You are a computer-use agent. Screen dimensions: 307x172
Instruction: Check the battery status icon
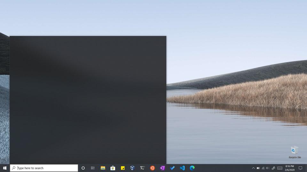pos(258,168)
